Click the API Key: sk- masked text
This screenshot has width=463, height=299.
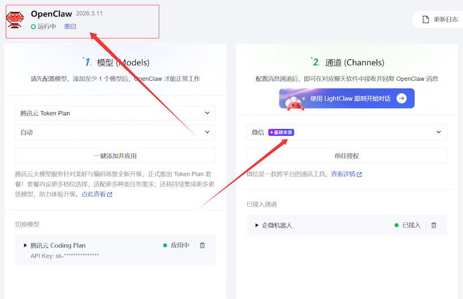pos(65,256)
